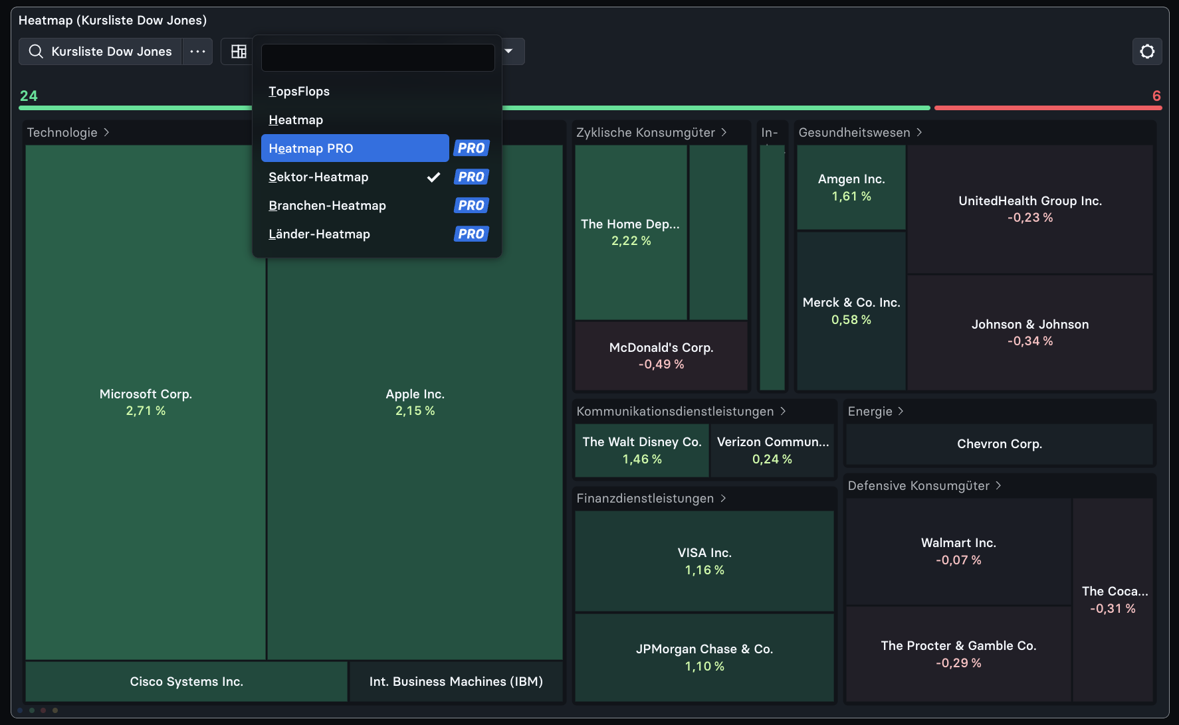Open the Johnson & Johnson tile

(x=1030, y=333)
